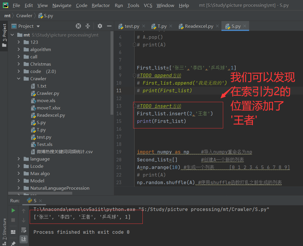Click the Restore Layout icon in Run panel

coord(13,232)
